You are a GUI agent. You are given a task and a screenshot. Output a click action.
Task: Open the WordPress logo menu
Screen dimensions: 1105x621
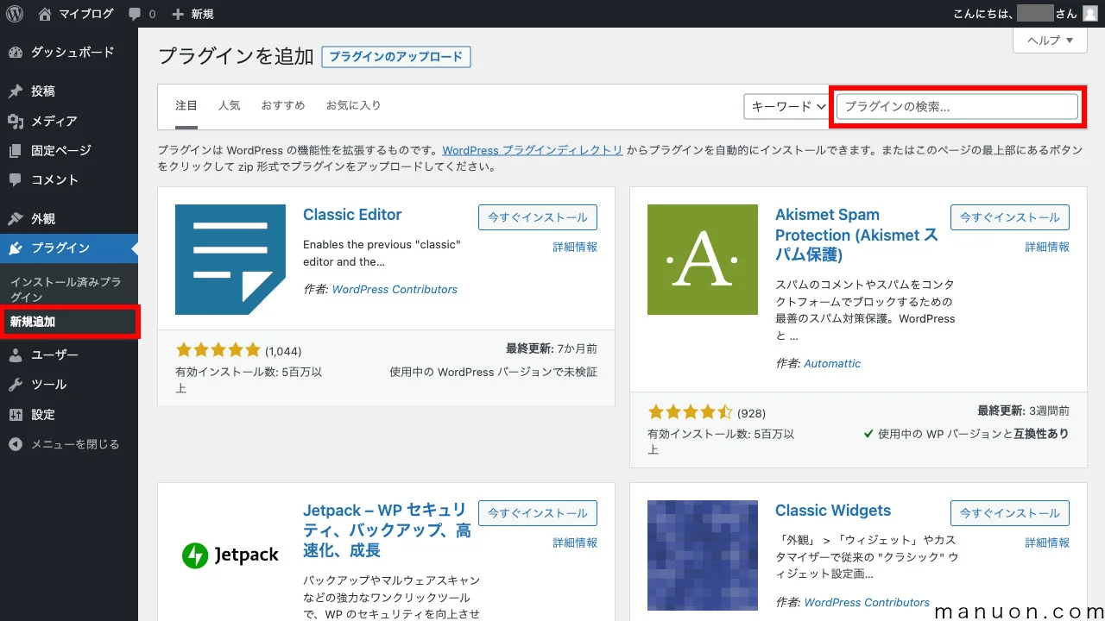tap(14, 14)
